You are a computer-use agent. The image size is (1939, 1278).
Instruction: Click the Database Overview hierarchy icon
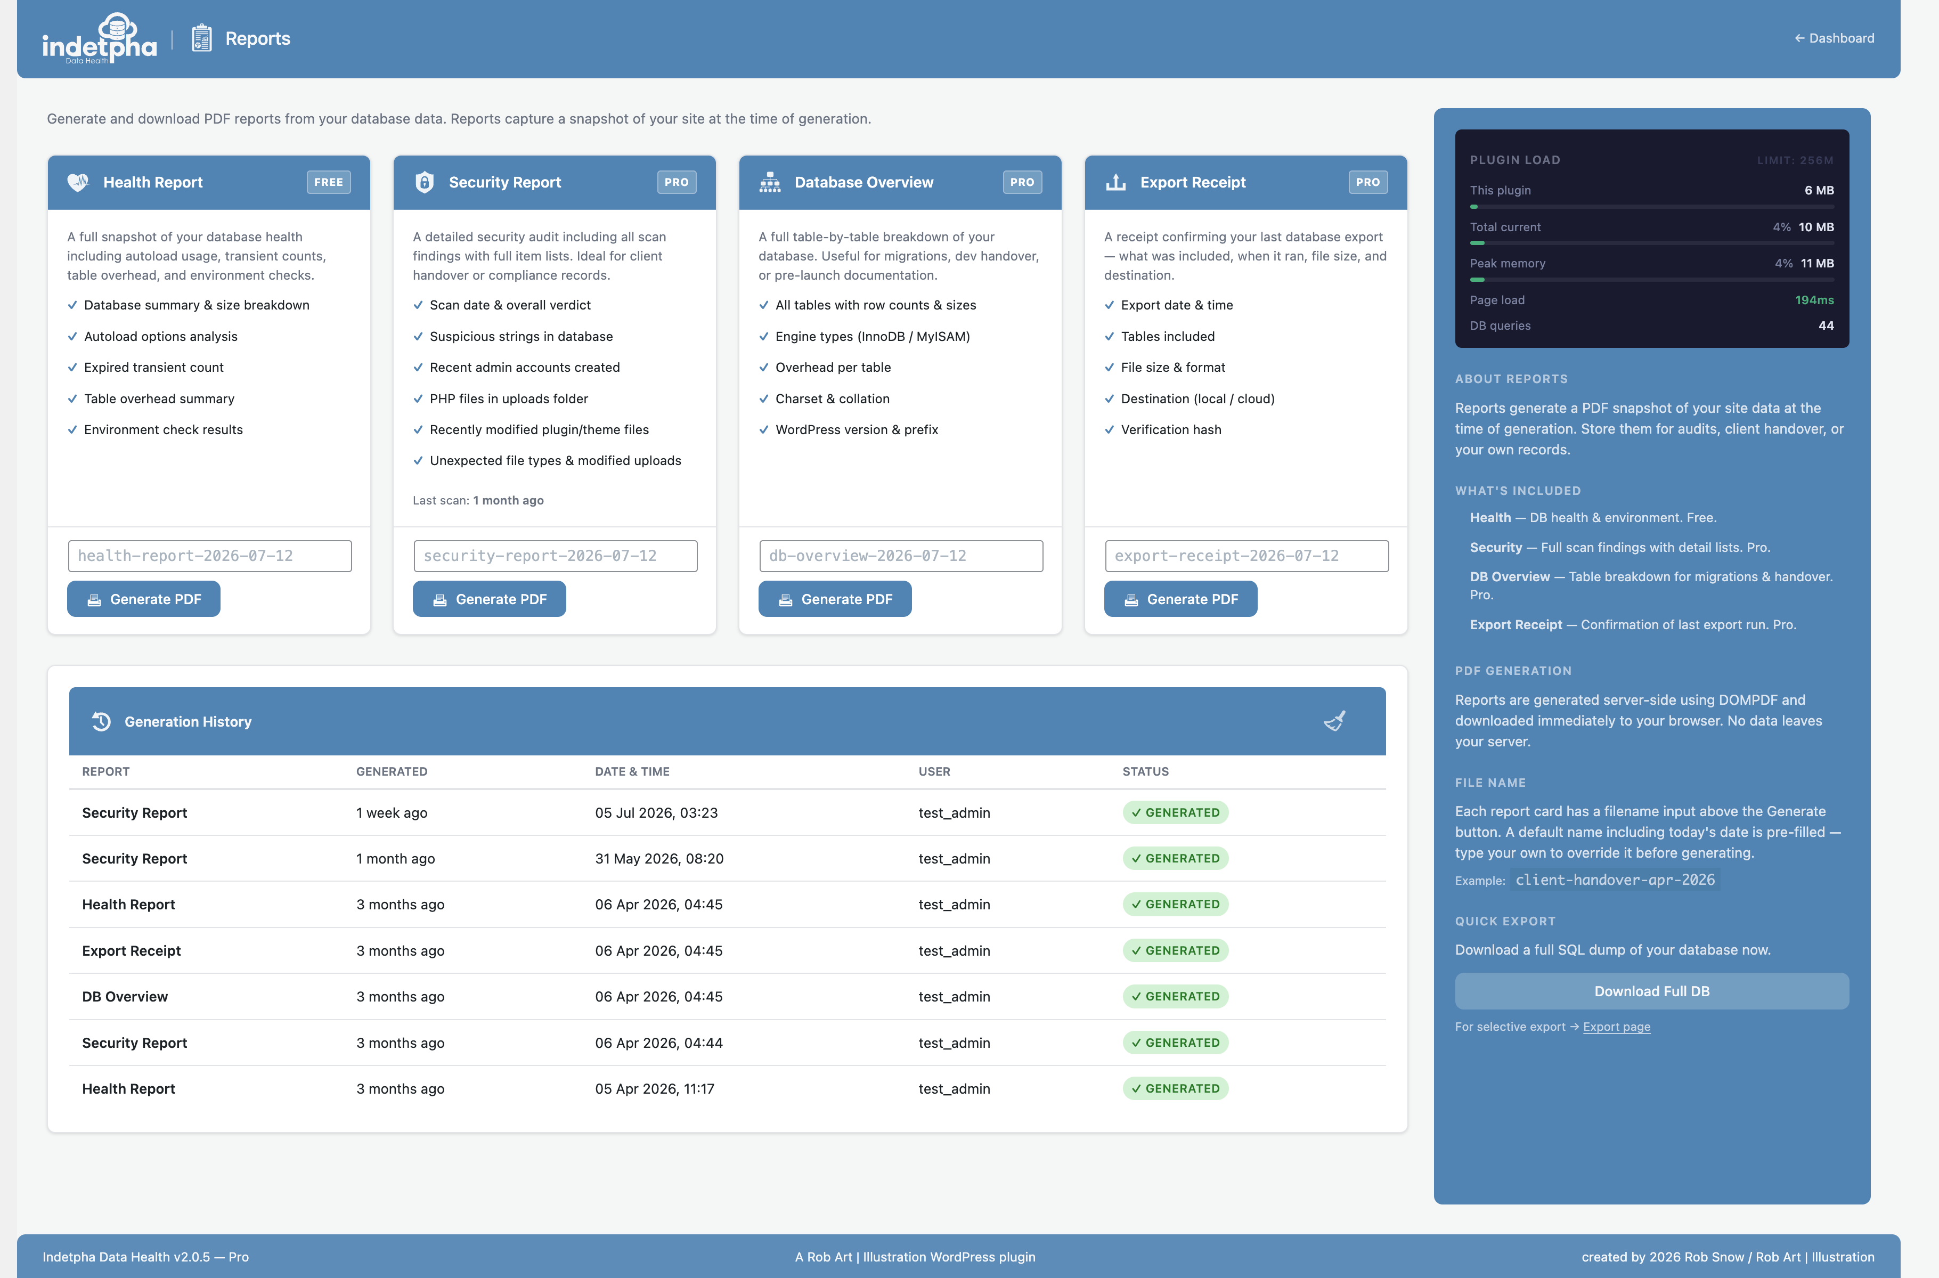pos(769,182)
